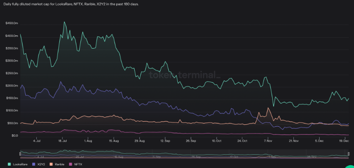Click the $200.0m y-axis label
The width and height of the screenshot is (354, 168).
[x=12, y=86]
